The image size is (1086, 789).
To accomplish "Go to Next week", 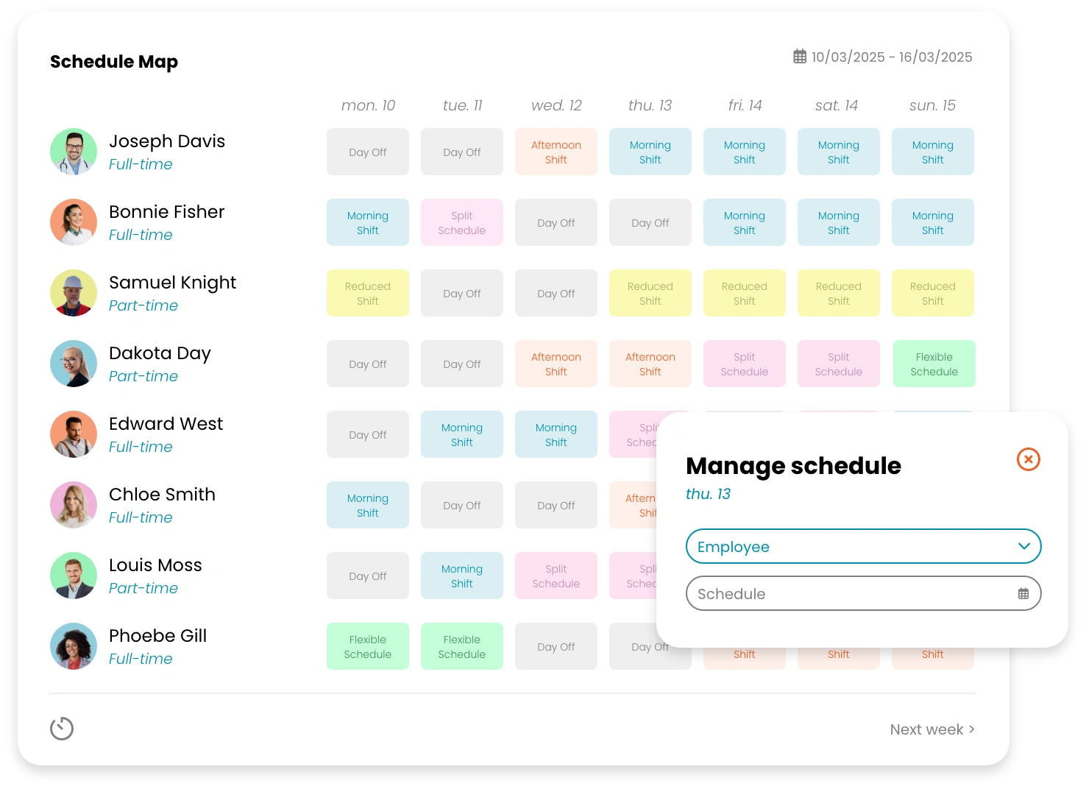I will point(931,729).
